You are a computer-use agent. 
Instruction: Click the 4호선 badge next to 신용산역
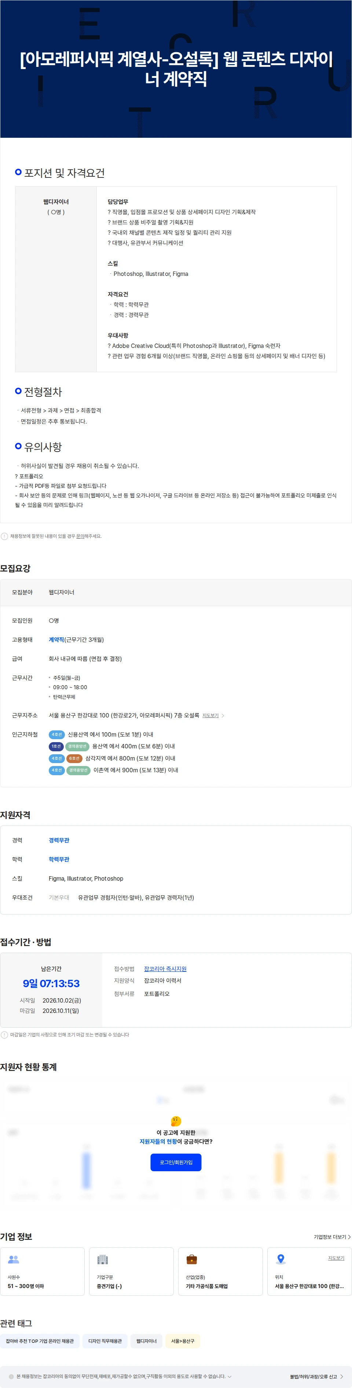(56, 734)
